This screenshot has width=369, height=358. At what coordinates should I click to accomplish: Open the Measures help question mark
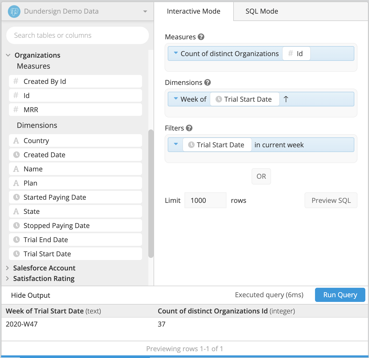(x=201, y=37)
